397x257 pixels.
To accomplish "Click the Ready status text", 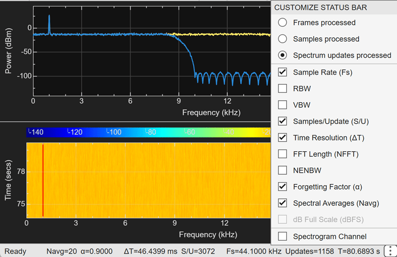I will click(15, 251).
